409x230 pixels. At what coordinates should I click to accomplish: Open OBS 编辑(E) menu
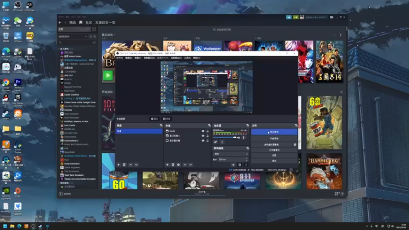pos(129,58)
